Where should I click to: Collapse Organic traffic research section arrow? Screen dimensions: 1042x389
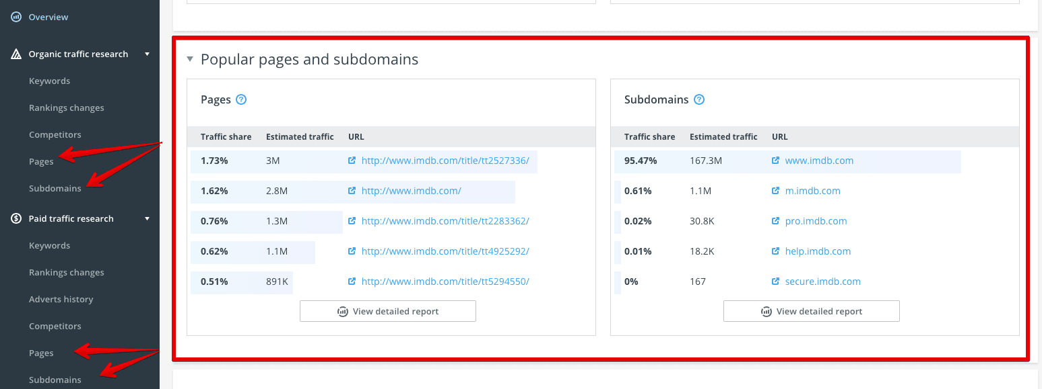coord(148,54)
